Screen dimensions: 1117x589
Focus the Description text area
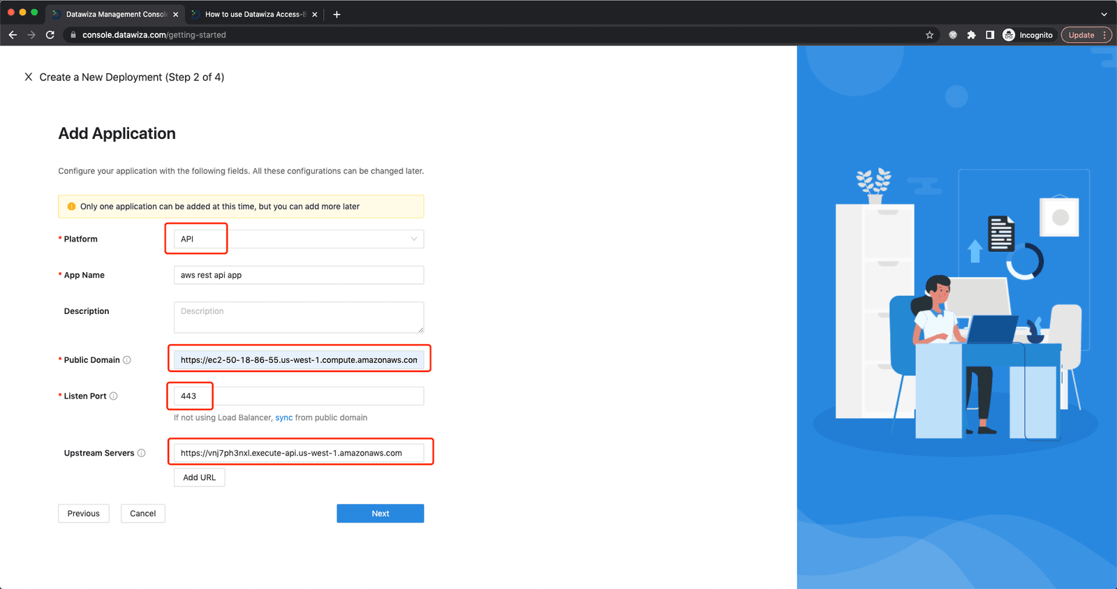click(x=299, y=318)
